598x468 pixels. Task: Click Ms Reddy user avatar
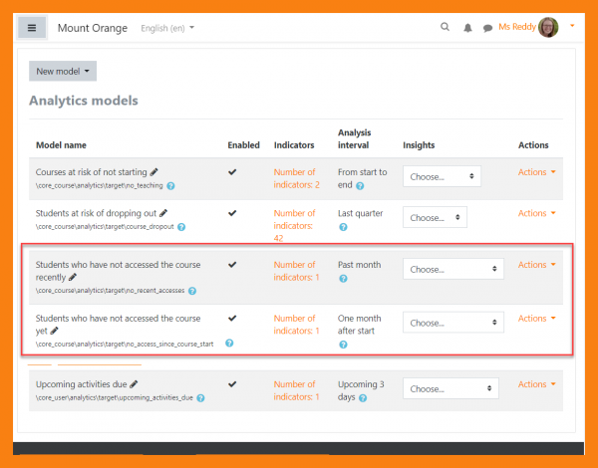(x=548, y=28)
